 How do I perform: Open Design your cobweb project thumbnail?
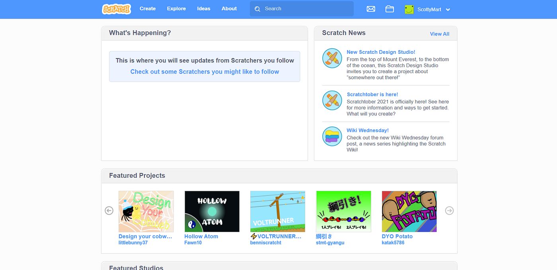click(x=146, y=212)
